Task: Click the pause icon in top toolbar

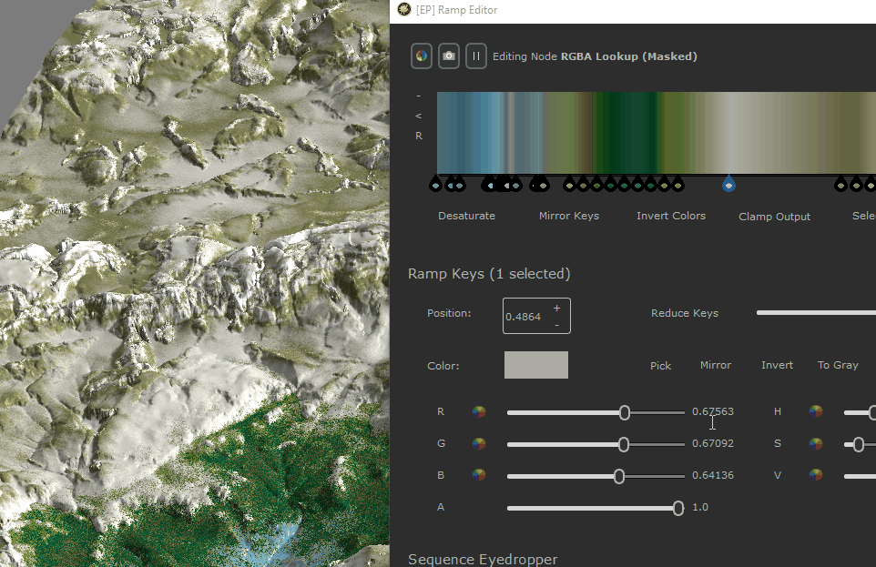Action: coord(475,56)
